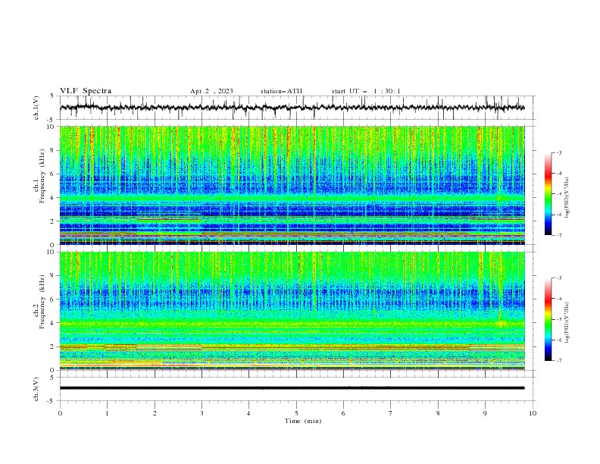Viewport: 600px width, 464px height.
Task: Click the ch.2 Frequency (kHz) axis label
Action: tap(39, 302)
